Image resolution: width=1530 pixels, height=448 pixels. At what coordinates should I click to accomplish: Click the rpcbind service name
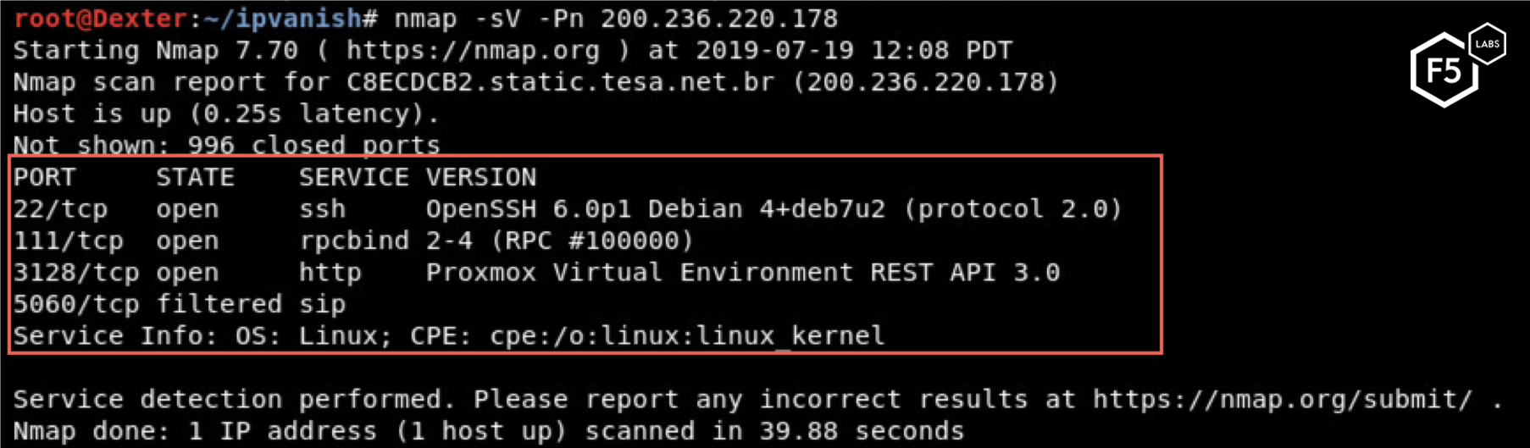(354, 241)
